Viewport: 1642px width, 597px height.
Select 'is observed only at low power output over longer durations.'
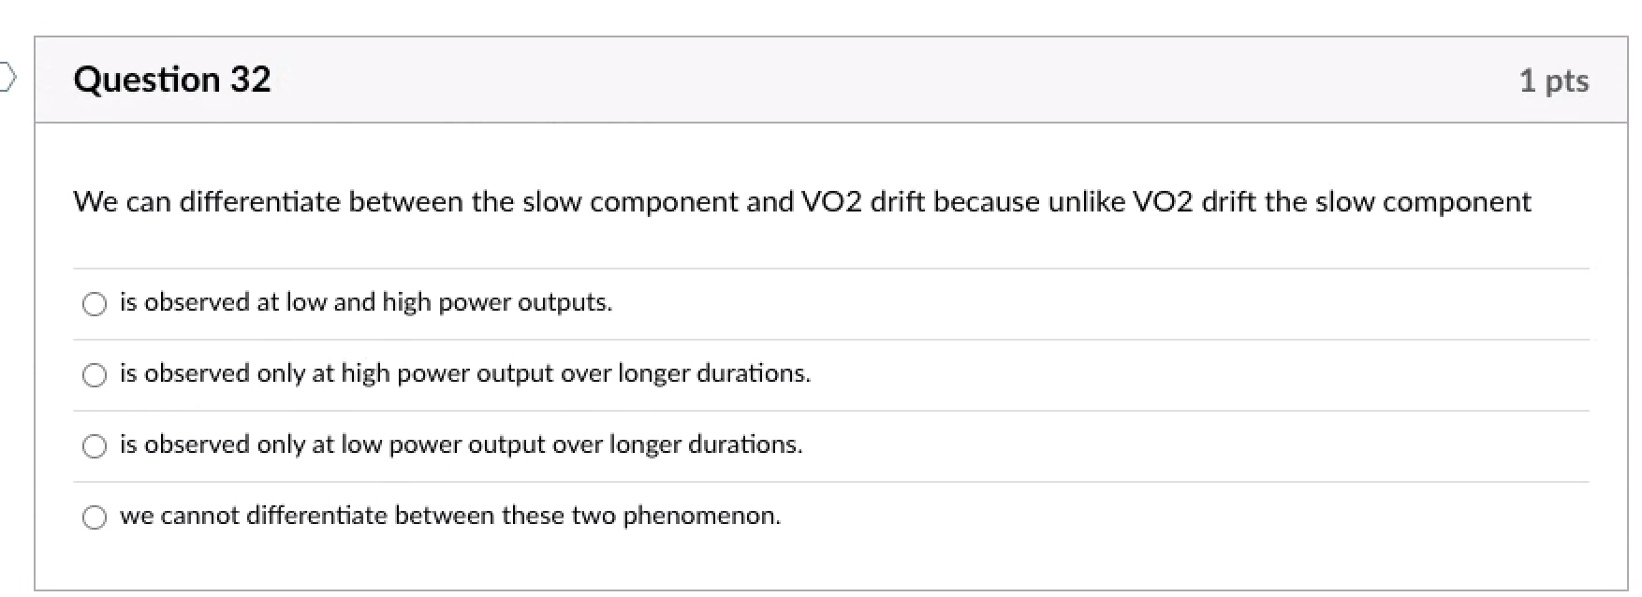coord(462,444)
